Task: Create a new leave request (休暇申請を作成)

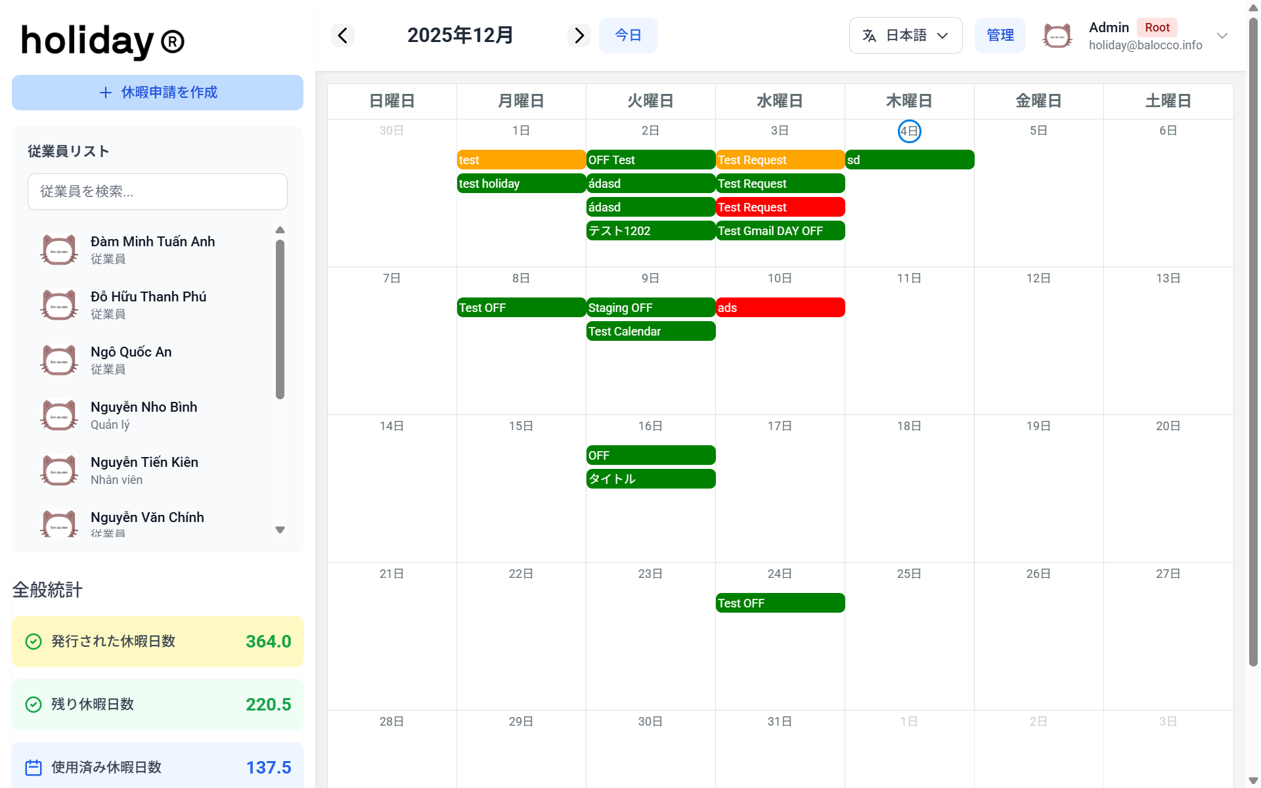Action: [158, 93]
